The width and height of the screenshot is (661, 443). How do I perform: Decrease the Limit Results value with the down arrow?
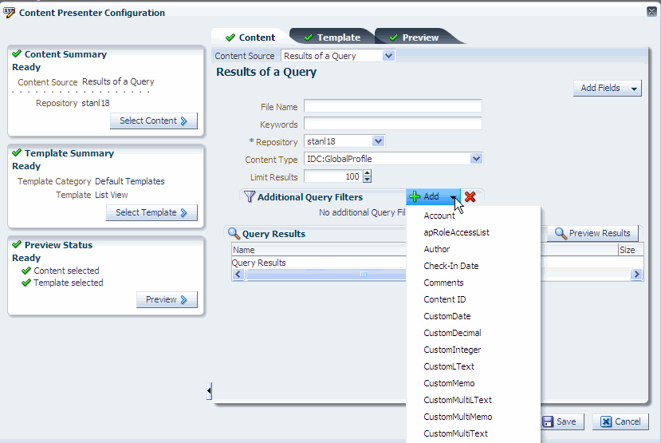367,180
